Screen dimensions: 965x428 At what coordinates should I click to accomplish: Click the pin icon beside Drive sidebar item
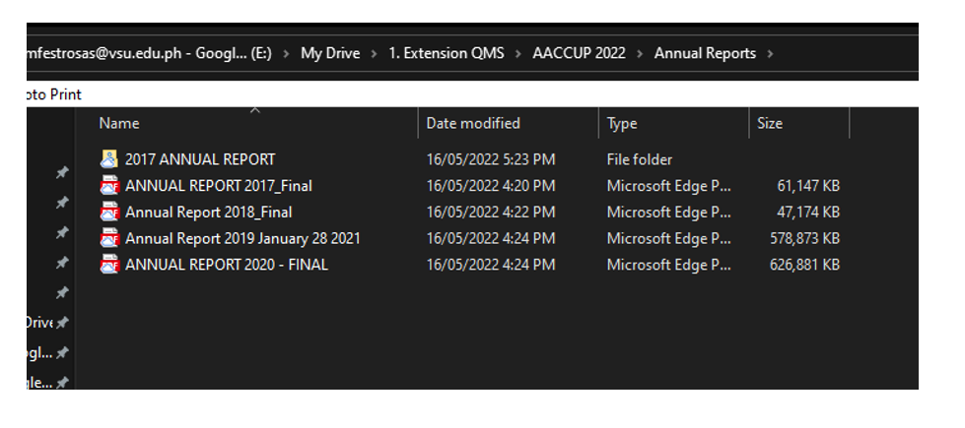61,323
